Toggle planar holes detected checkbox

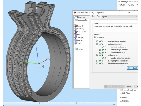(100, 52)
